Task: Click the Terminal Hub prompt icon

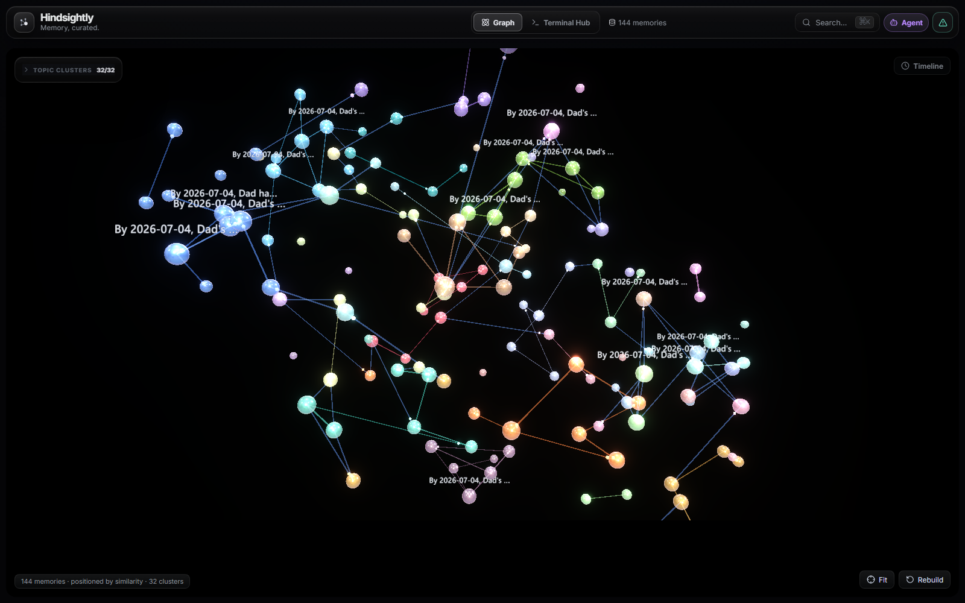Action: click(535, 22)
